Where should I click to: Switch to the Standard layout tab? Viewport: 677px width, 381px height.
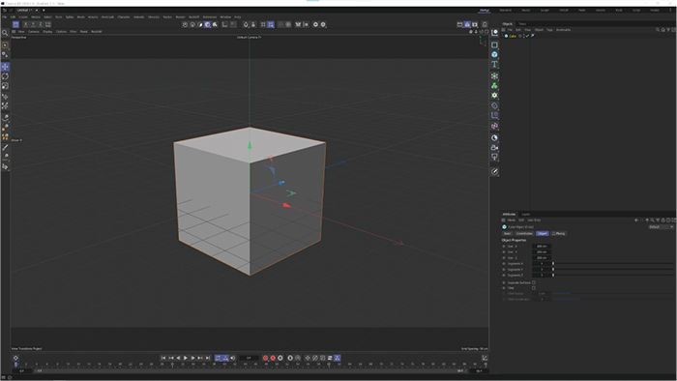(x=505, y=10)
